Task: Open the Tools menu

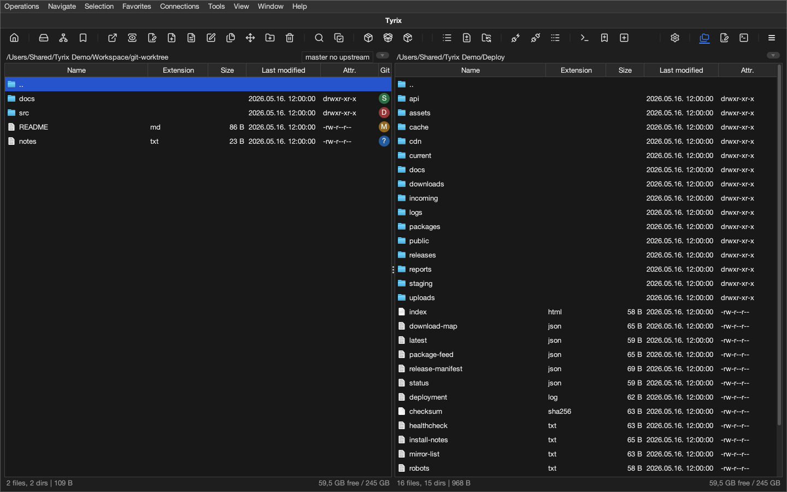Action: 216,6
